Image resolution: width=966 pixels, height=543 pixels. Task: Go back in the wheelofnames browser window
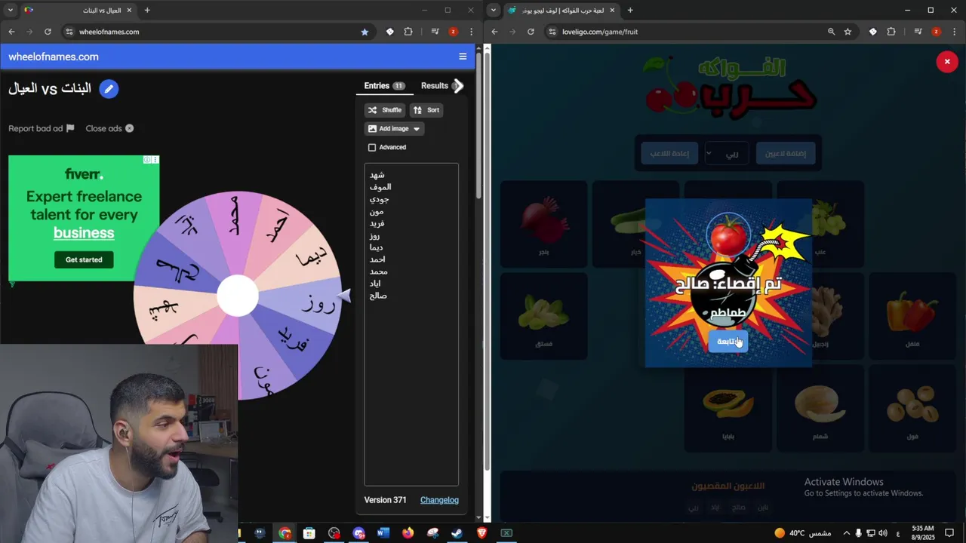click(11, 32)
